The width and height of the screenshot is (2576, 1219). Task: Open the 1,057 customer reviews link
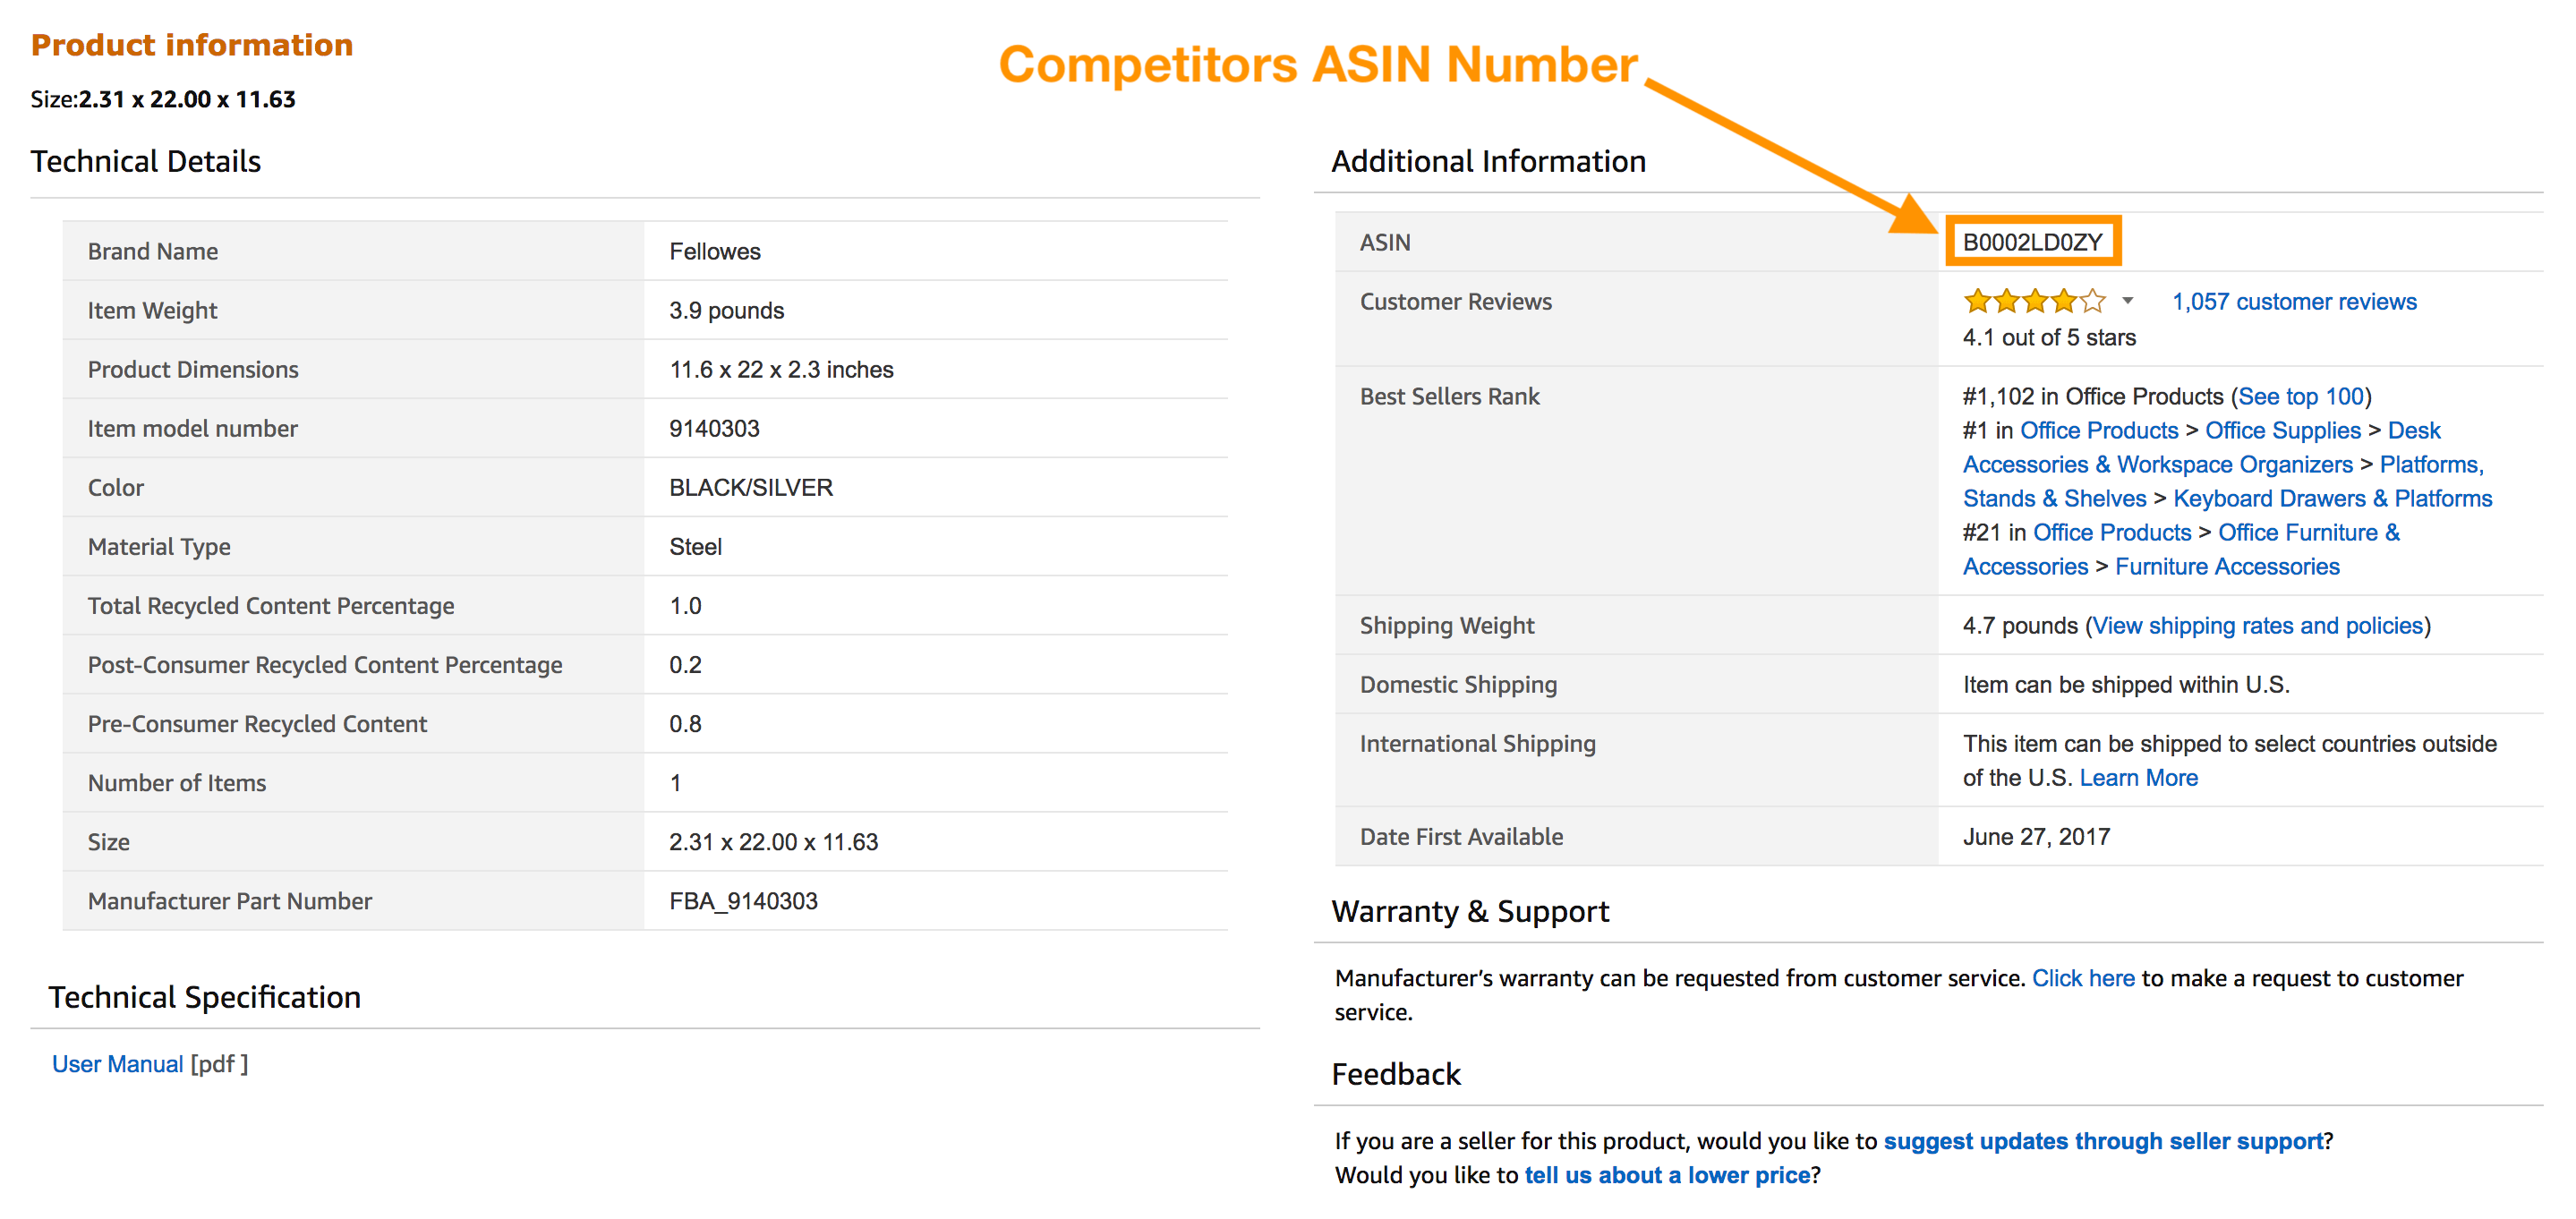(x=2293, y=302)
